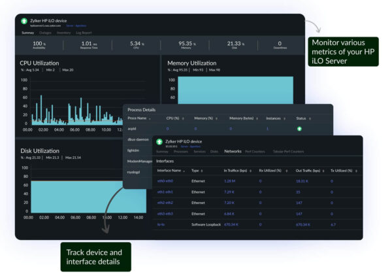Image resolution: width=392 pixels, height=276 pixels.
Task: Click the Disk Utilization chart title
Action: (x=40, y=151)
